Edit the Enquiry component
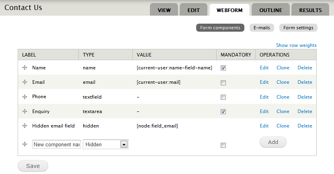This screenshot has width=334, height=174. point(264,111)
